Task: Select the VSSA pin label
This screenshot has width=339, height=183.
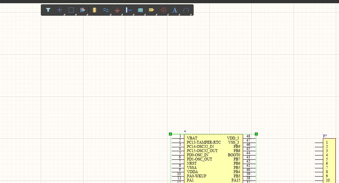Action: (192, 168)
